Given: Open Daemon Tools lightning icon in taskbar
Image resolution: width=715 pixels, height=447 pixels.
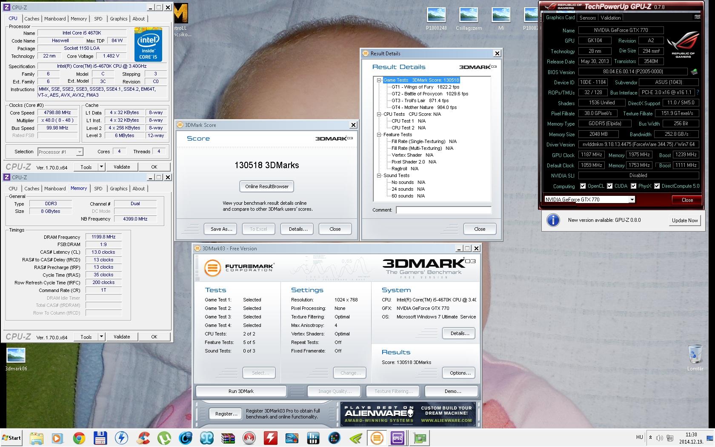Looking at the screenshot, I should coord(122,438).
